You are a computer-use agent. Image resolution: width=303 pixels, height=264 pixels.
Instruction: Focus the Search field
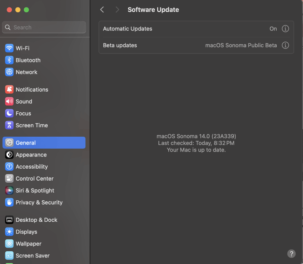(44, 28)
